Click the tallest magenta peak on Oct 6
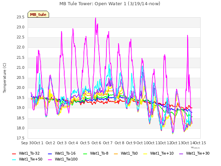This screenshot has height=166, width=221. tap(96, 18)
